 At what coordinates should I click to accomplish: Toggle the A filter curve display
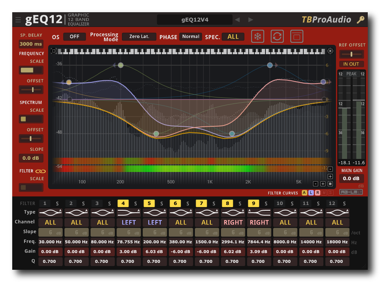click(x=304, y=193)
